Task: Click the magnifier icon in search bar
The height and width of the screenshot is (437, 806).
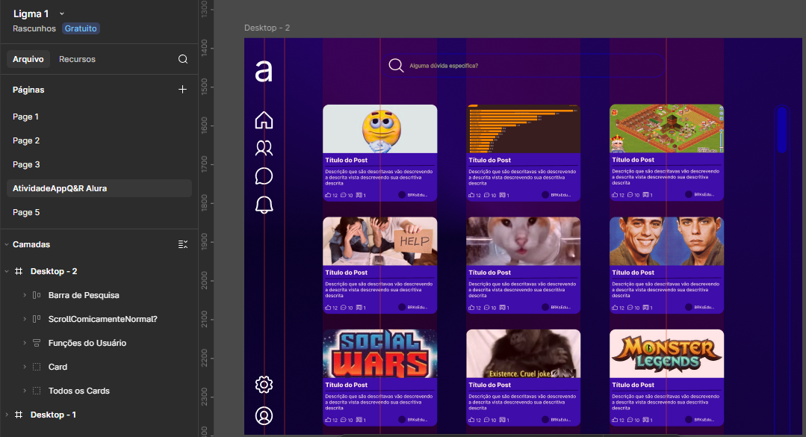Action: pos(396,66)
